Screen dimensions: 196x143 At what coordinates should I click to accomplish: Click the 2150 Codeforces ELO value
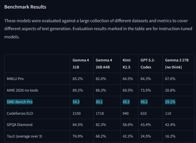coord(76,113)
